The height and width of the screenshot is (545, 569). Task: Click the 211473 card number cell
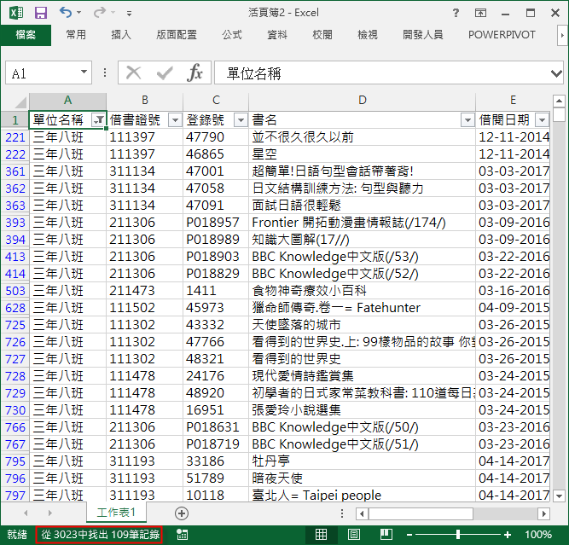coord(144,291)
